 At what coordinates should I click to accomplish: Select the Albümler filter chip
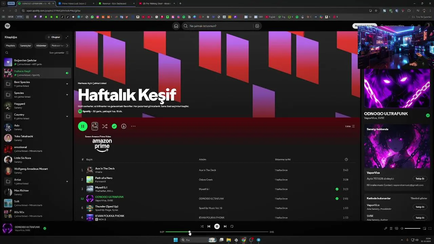tap(41, 45)
